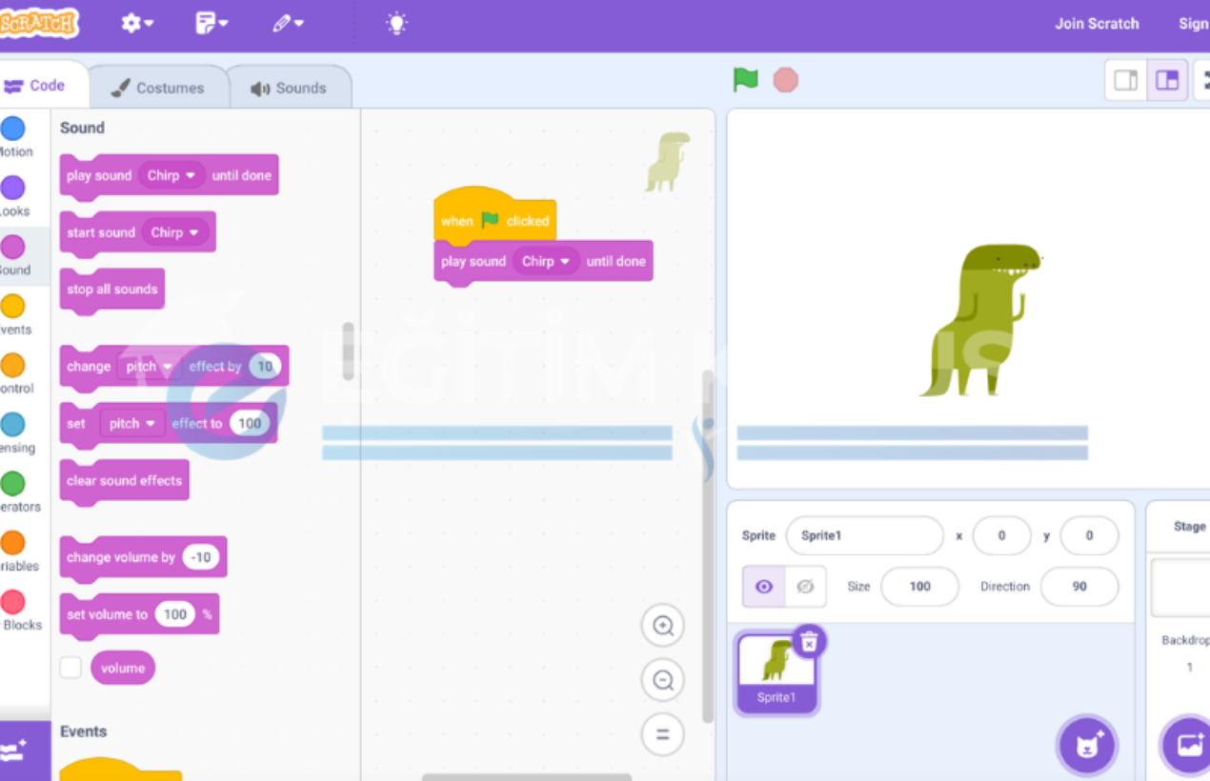This screenshot has height=781, width=1210.
Task: Open the pitch dropdown in the set effect block
Action: (132, 423)
